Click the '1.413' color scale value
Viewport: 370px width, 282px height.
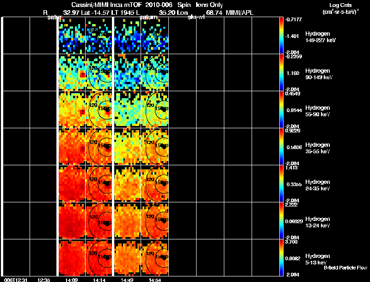click(x=291, y=168)
